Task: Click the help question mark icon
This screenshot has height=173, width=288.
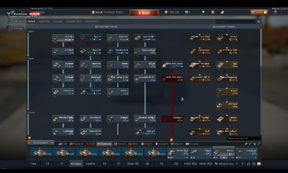Action: 275,12
